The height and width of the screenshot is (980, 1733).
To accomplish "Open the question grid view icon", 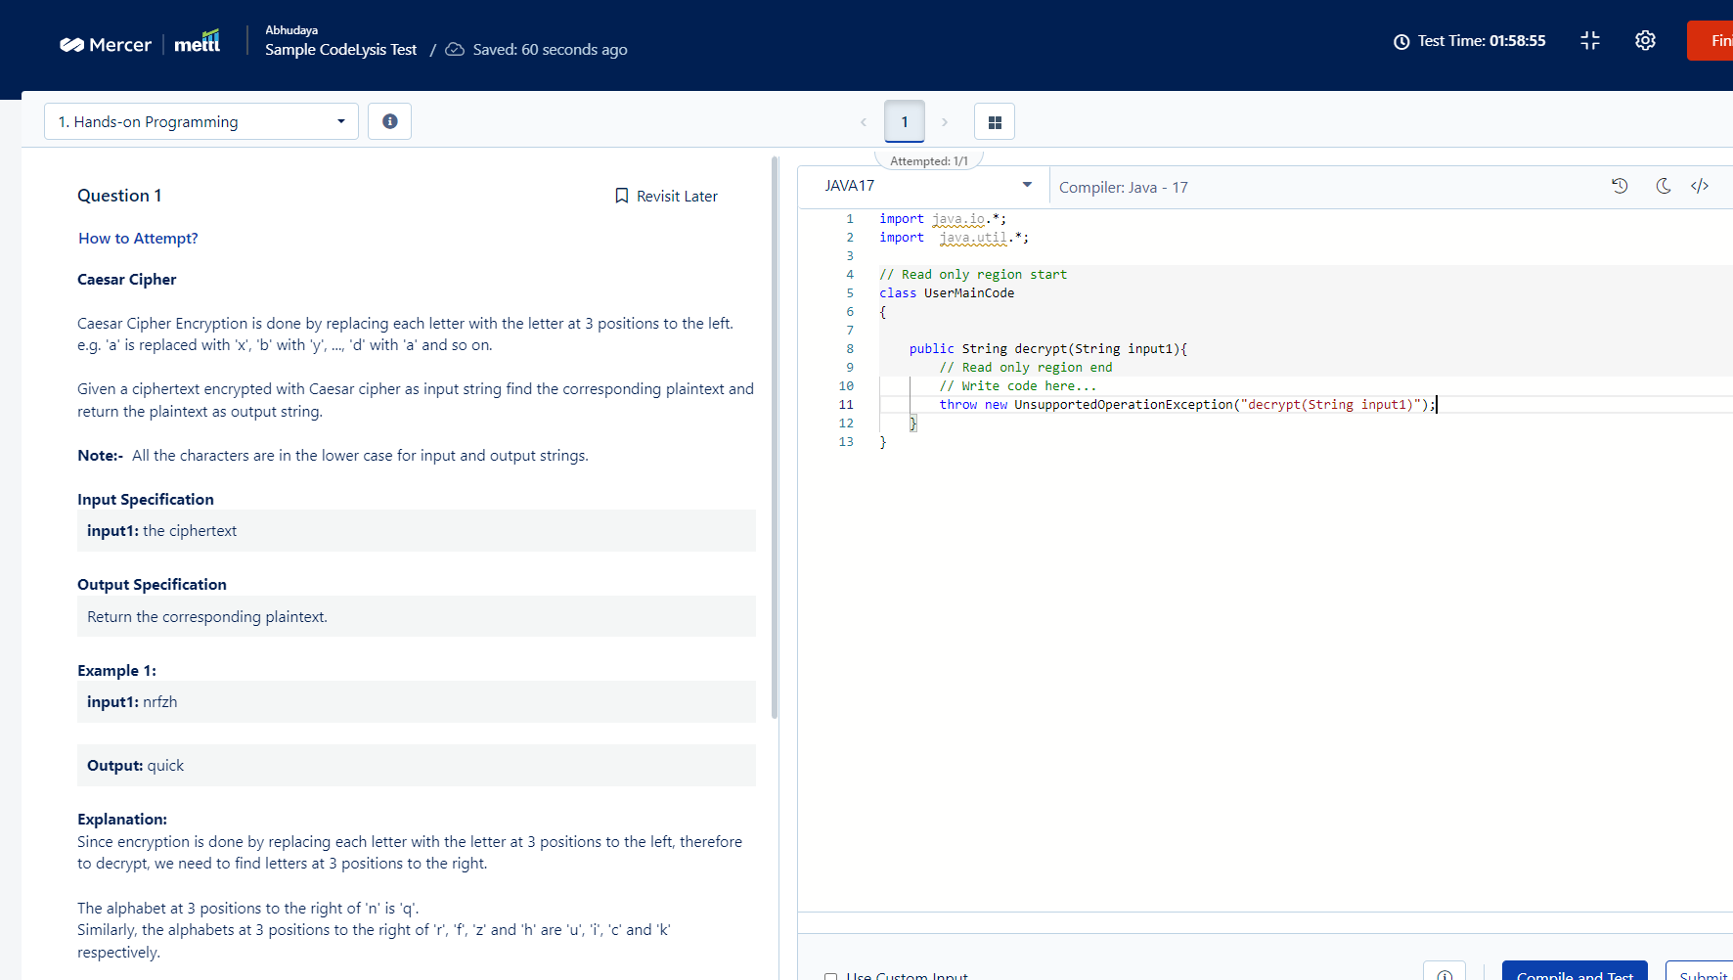I will click(994, 122).
